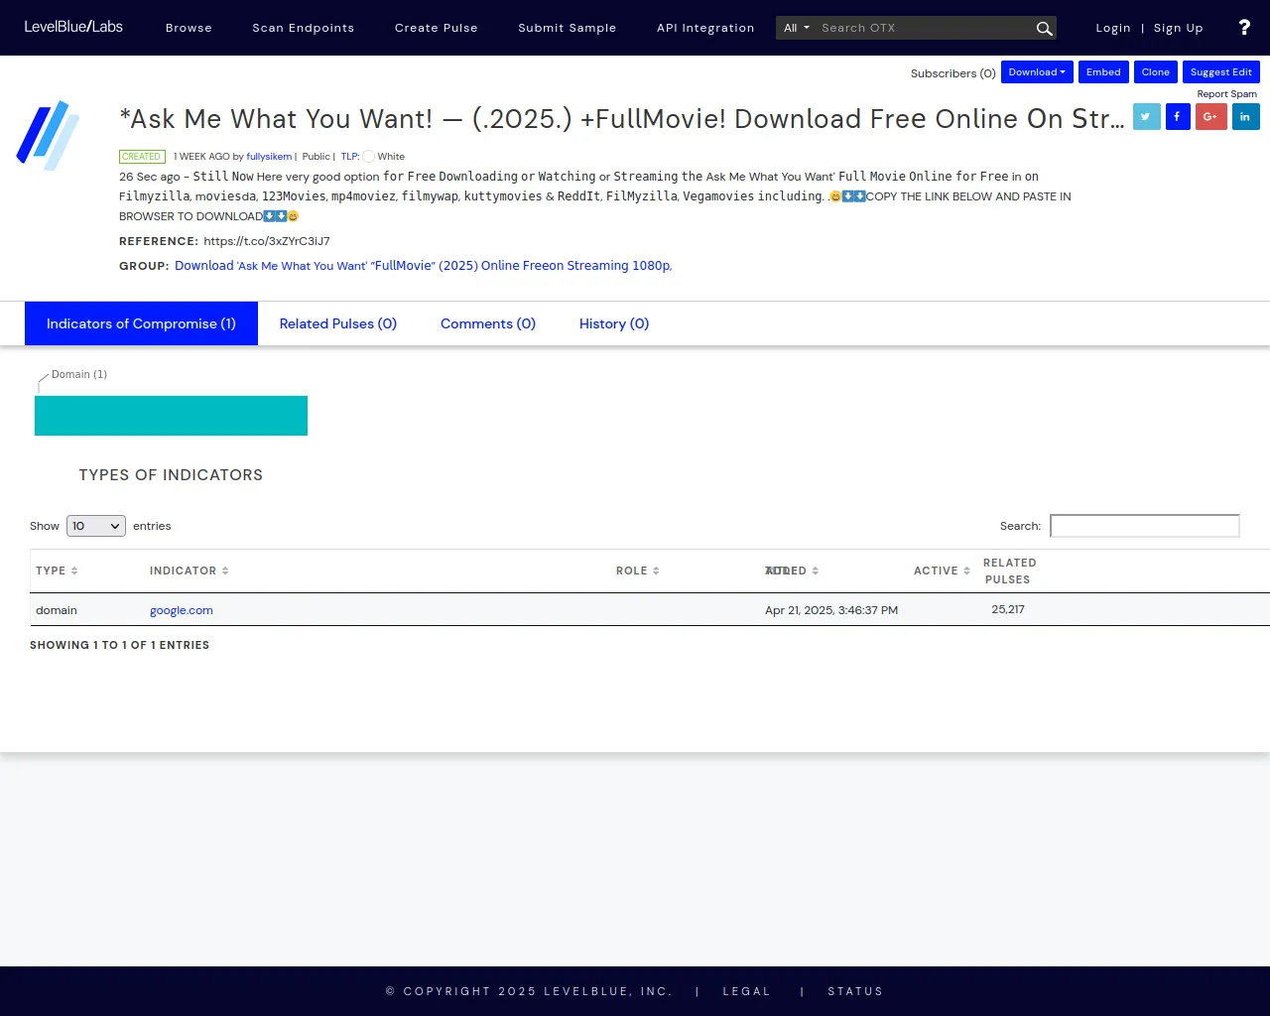This screenshot has width=1270, height=1016.
Task: Open the google.com indicator link
Action: [182, 610]
